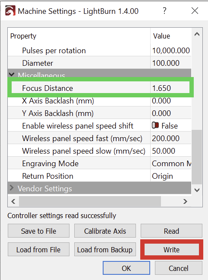
Task: Click the vertical scrollbar up arrow
Action: [x=197, y=34]
